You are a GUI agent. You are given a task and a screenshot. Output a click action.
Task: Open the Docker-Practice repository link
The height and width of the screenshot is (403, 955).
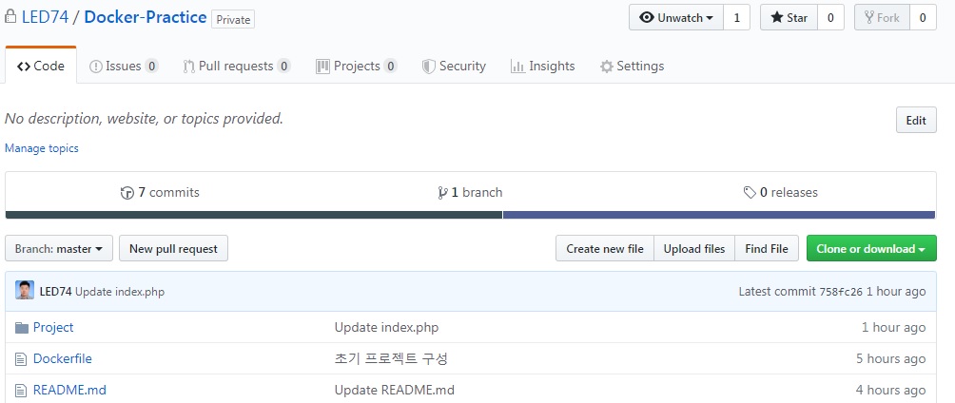coord(145,17)
